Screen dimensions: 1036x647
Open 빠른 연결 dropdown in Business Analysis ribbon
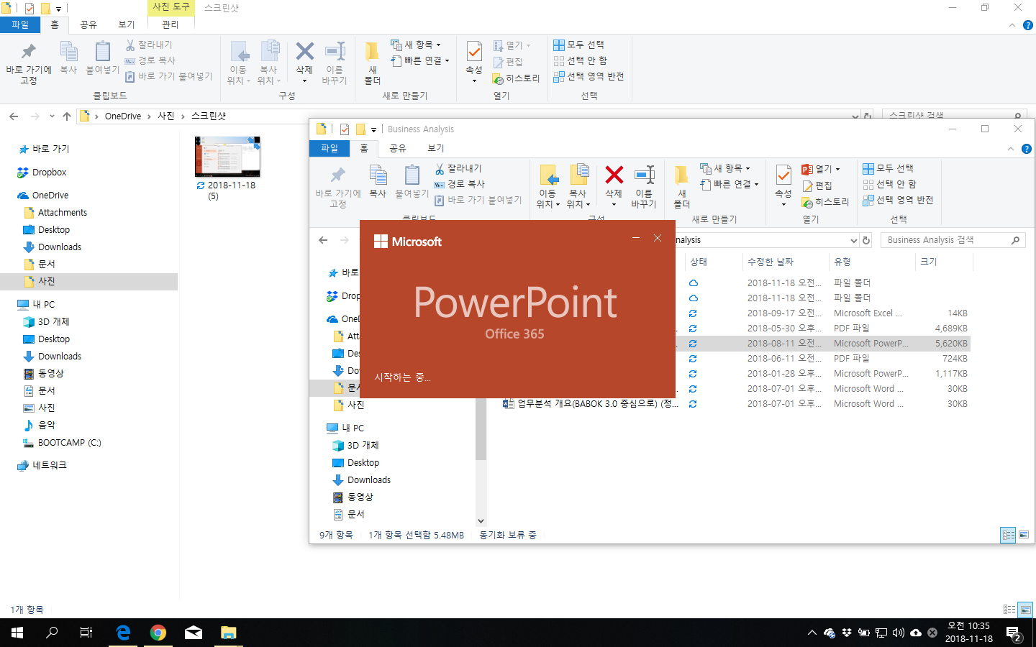[729, 184]
